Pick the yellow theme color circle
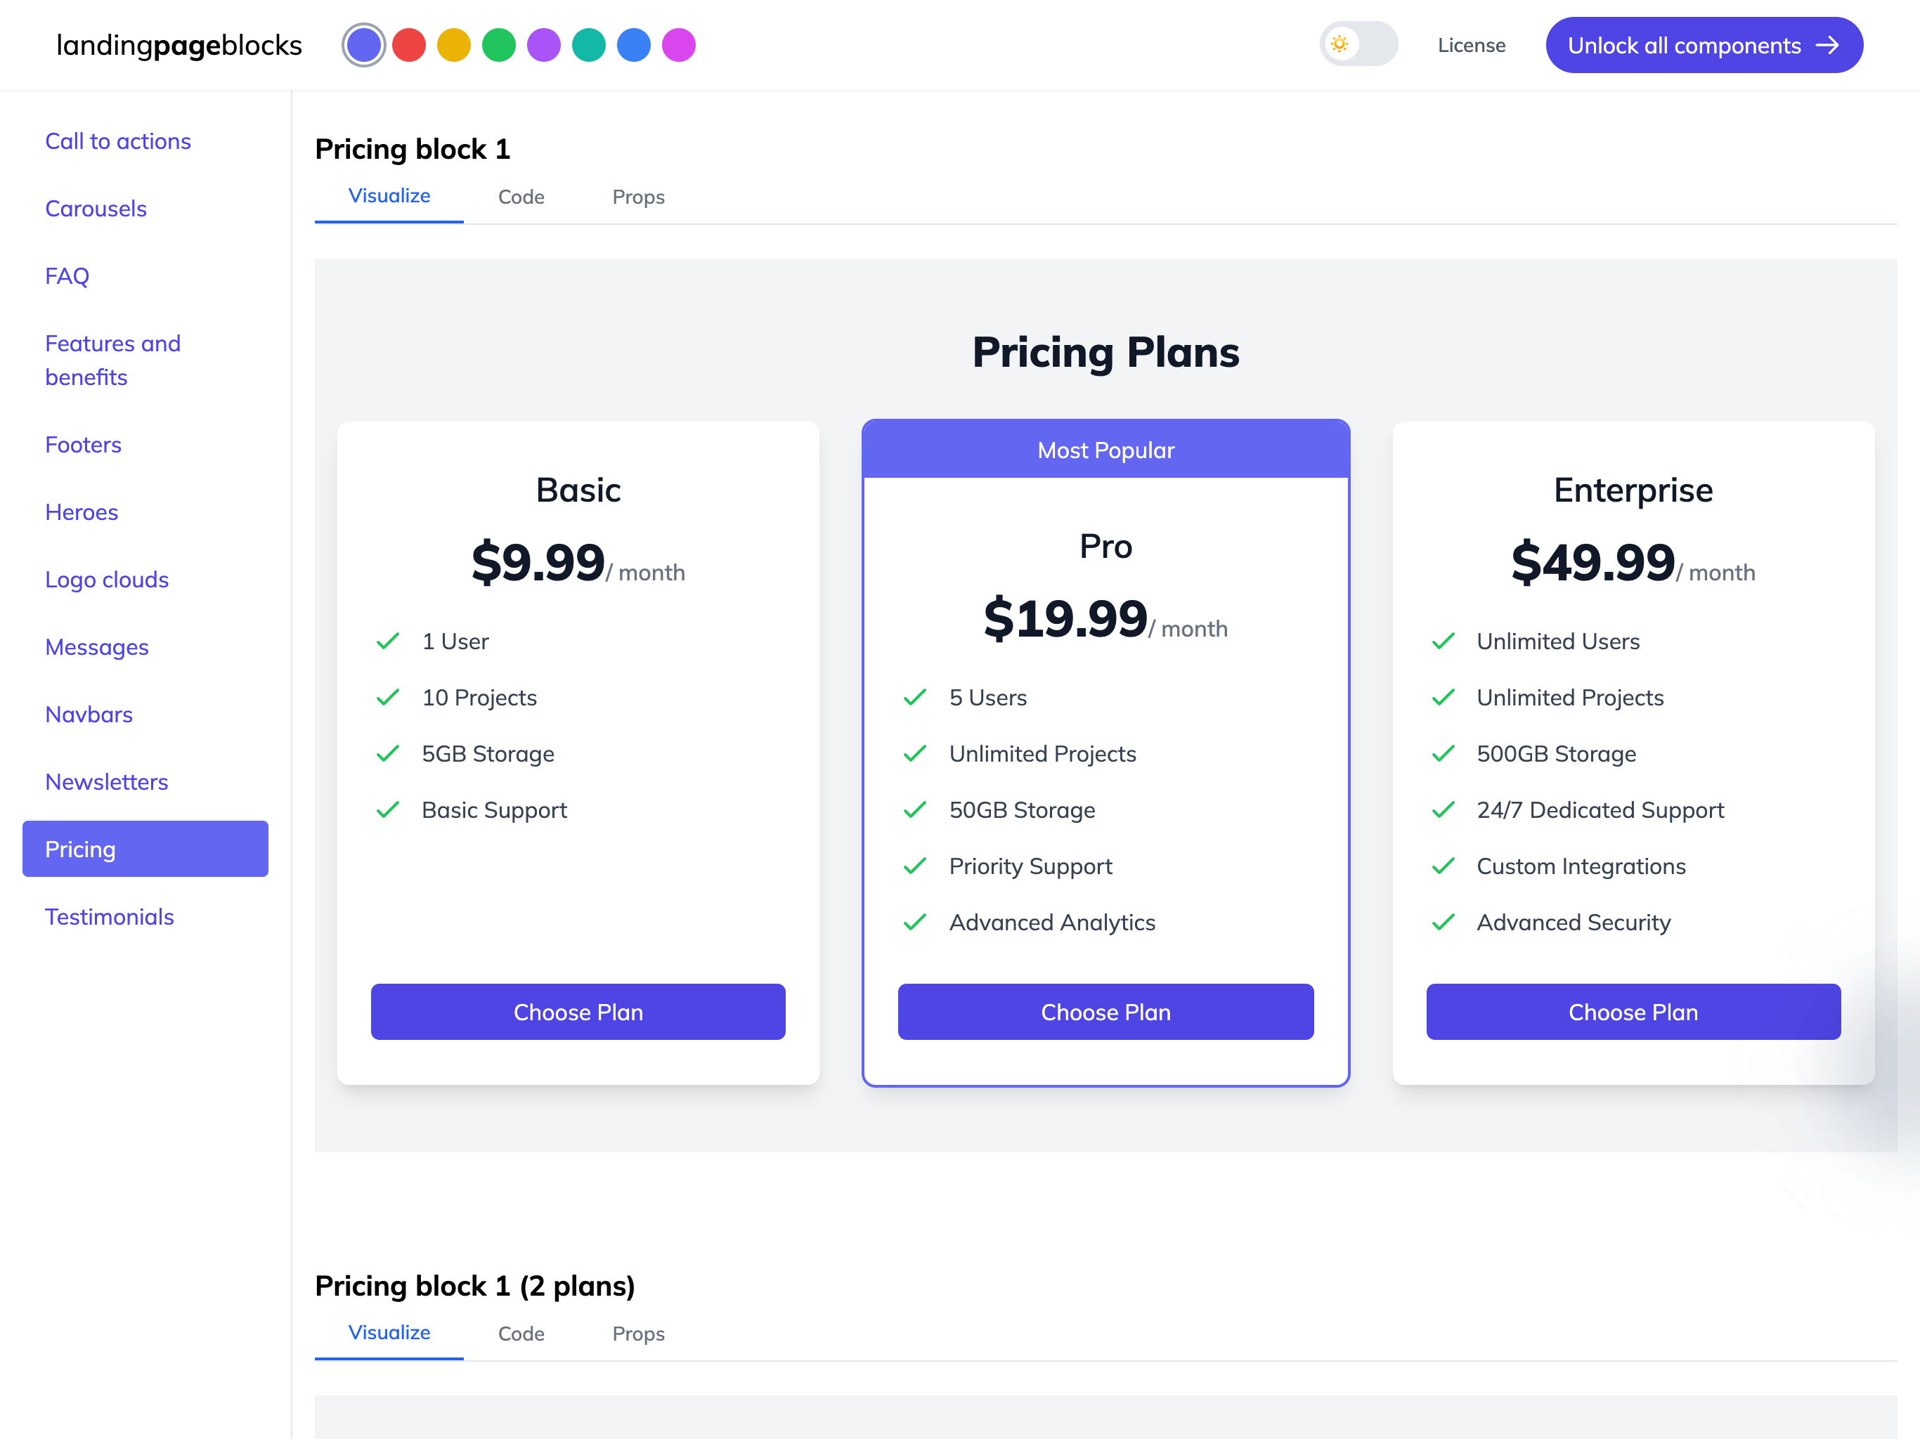Image resolution: width=1920 pixels, height=1439 pixels. tap(454, 45)
